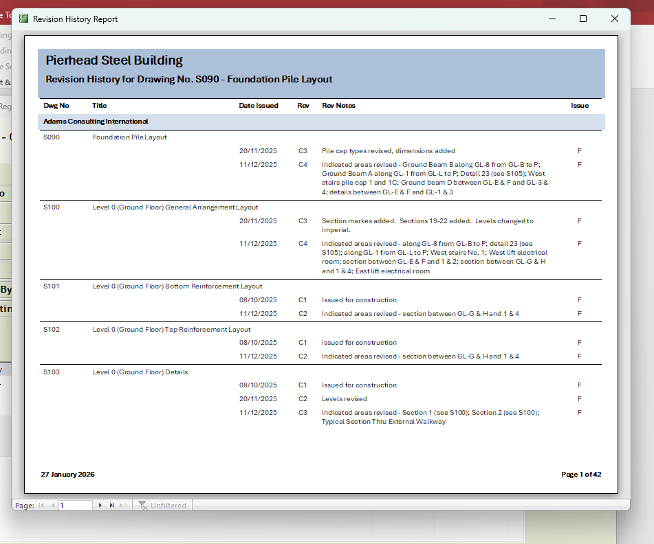
Task: Click the Unfiltered filter indicator
Action: [x=162, y=506]
